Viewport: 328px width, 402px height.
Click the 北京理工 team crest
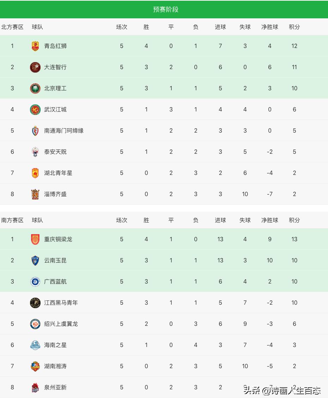(35, 89)
